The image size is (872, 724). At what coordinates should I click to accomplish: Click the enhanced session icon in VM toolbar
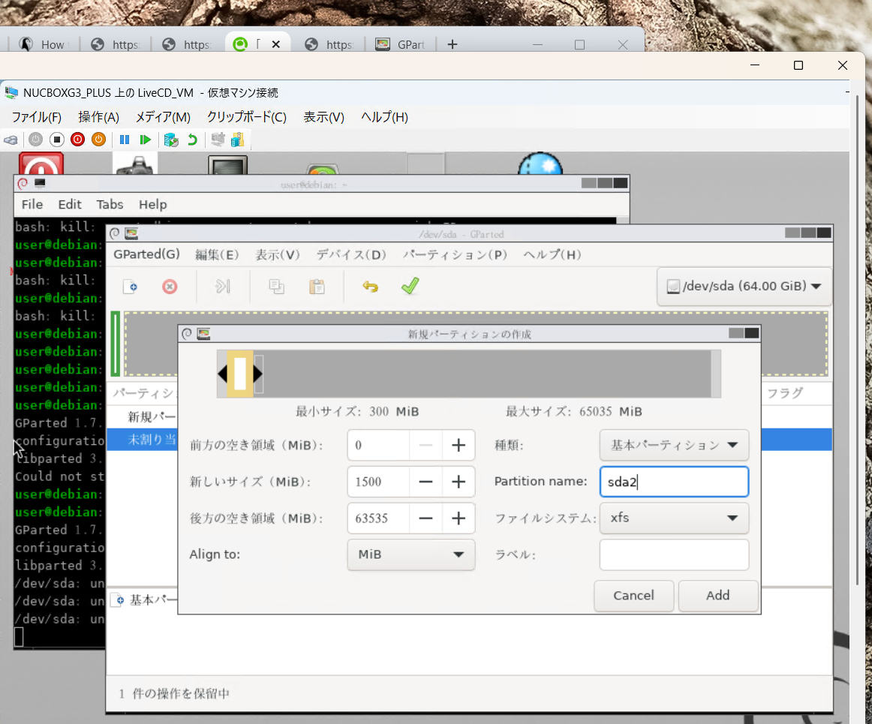pos(218,140)
